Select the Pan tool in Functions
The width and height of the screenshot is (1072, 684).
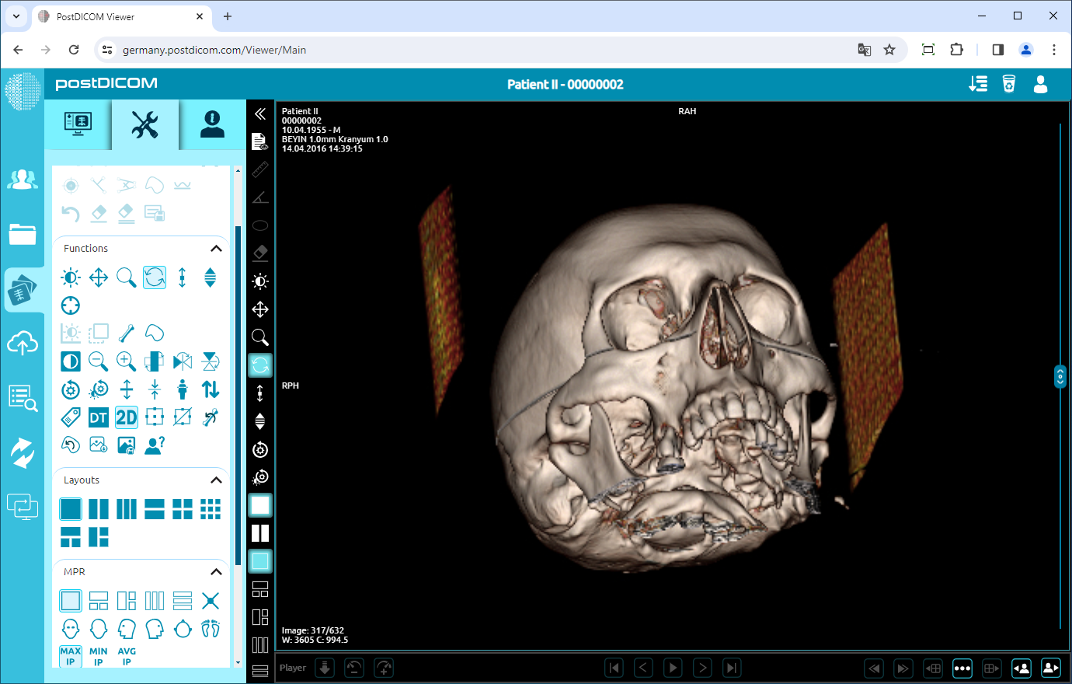tap(99, 277)
